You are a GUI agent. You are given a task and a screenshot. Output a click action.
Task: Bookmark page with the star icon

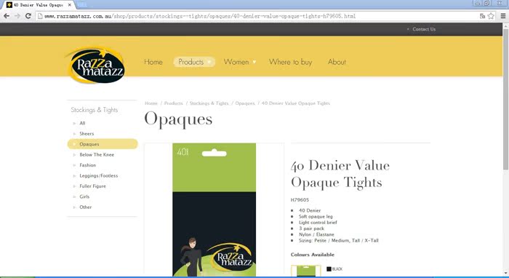point(491,16)
